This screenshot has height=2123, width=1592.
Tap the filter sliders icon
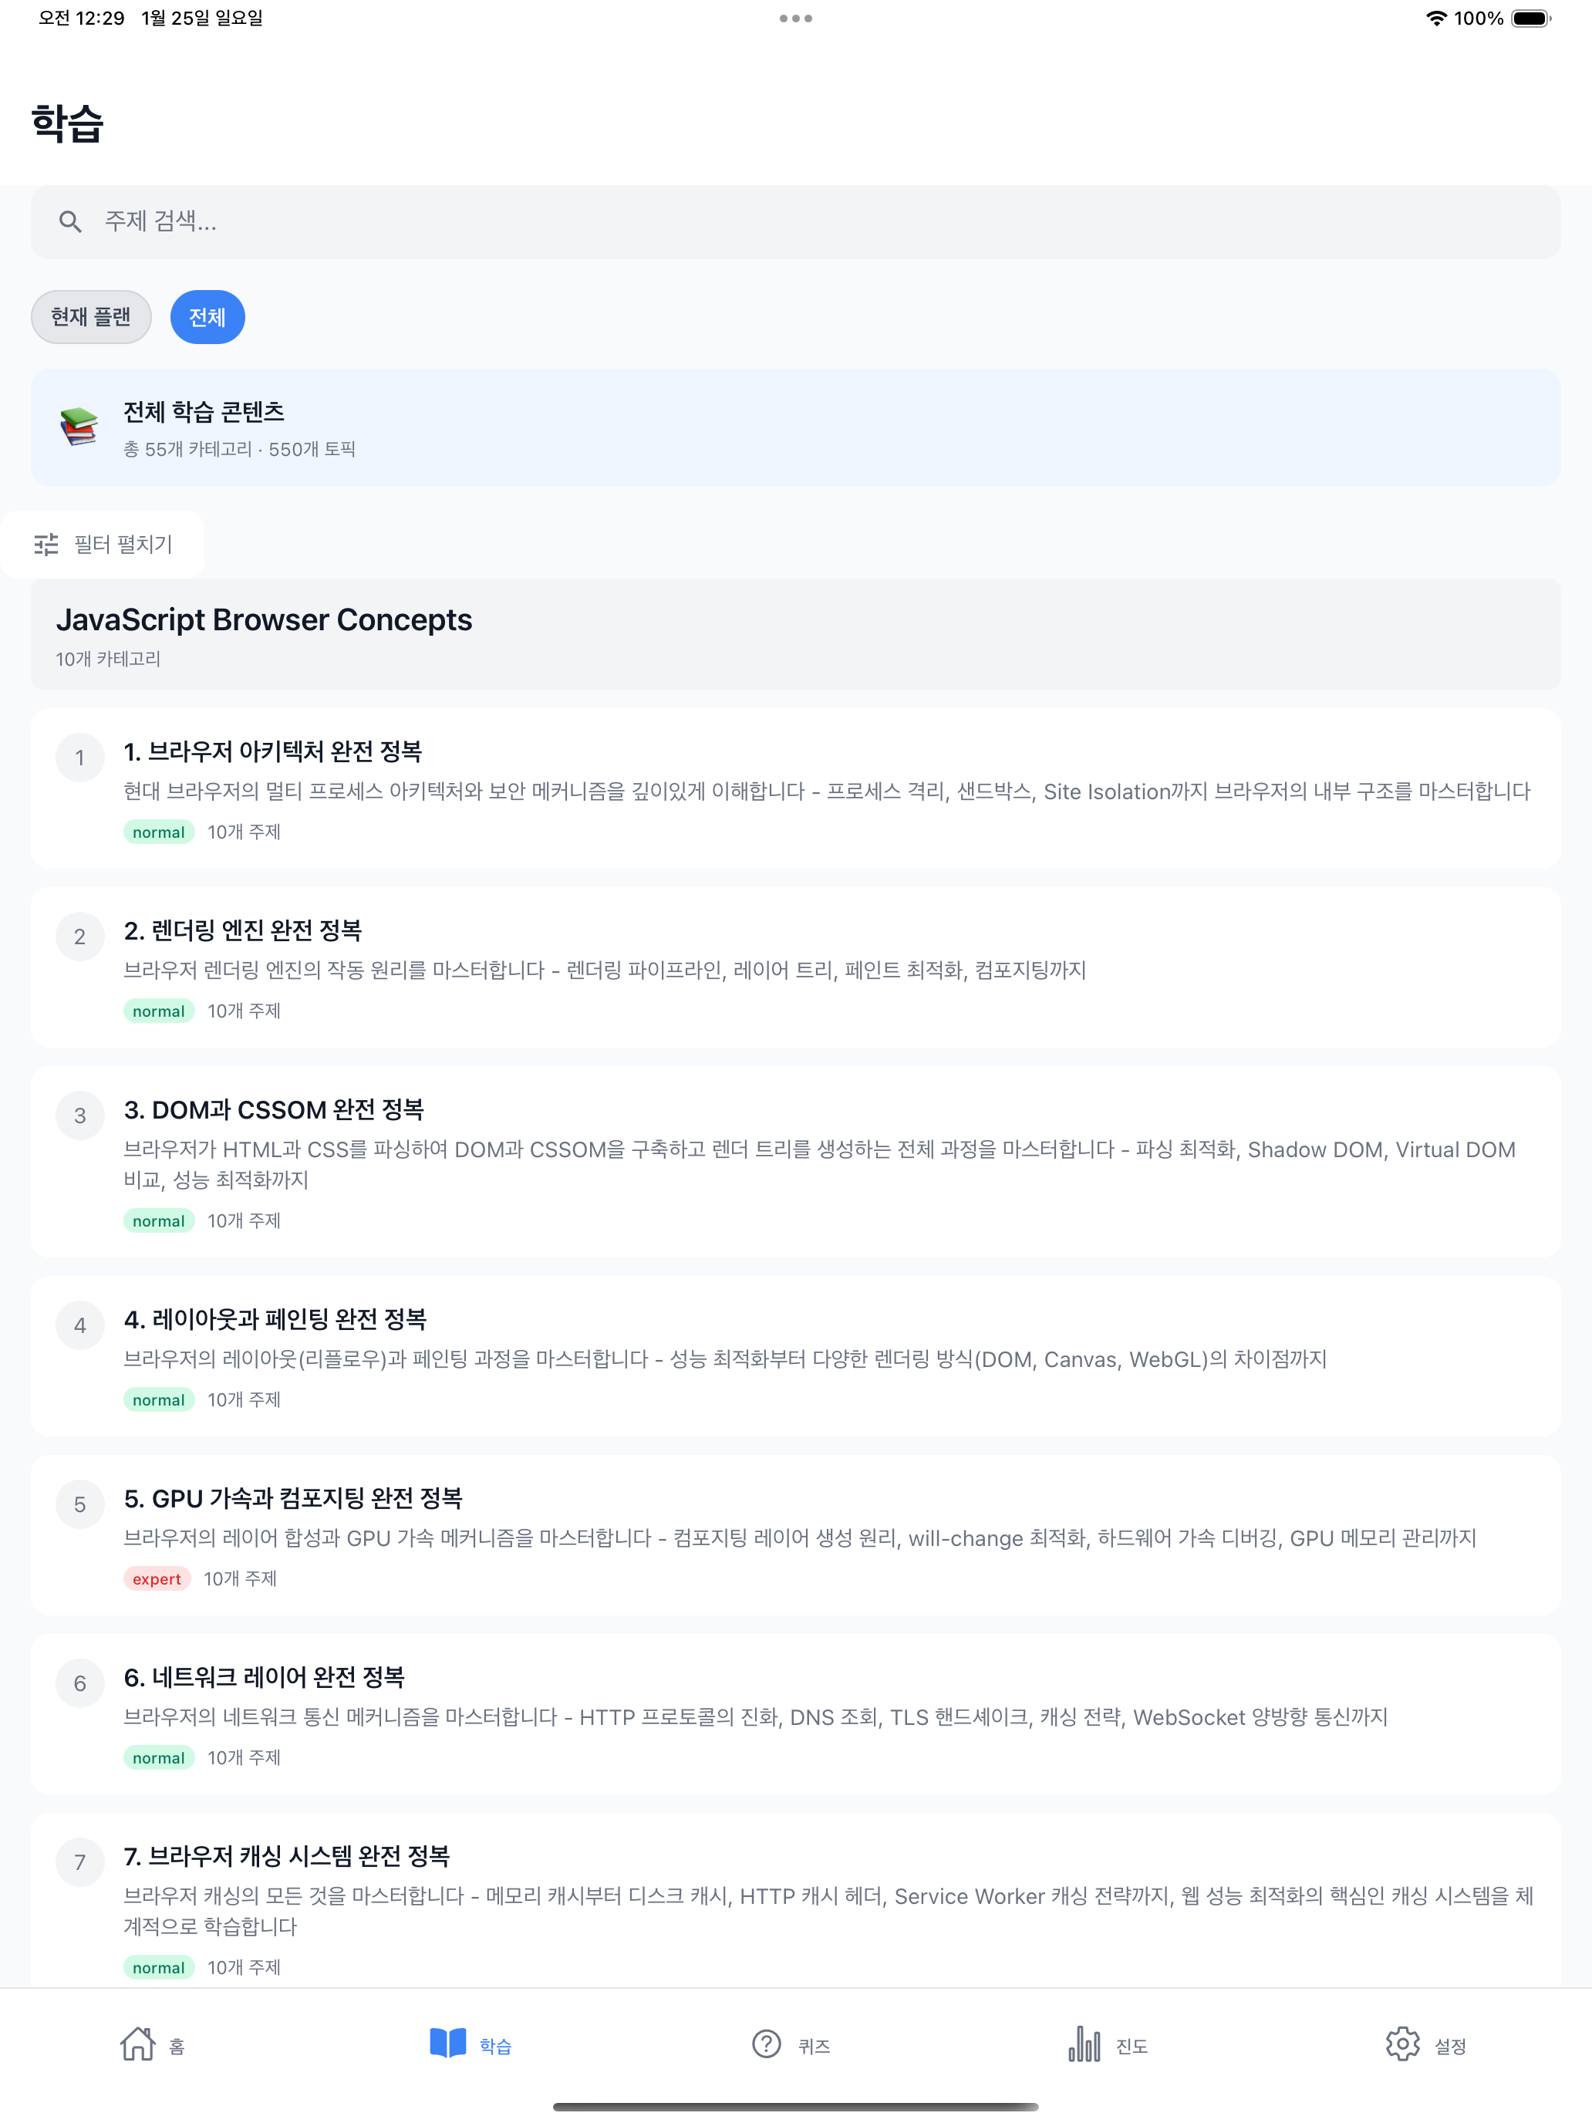[46, 544]
